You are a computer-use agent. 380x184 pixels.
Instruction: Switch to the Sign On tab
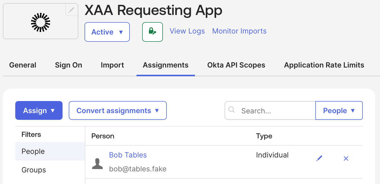69,65
